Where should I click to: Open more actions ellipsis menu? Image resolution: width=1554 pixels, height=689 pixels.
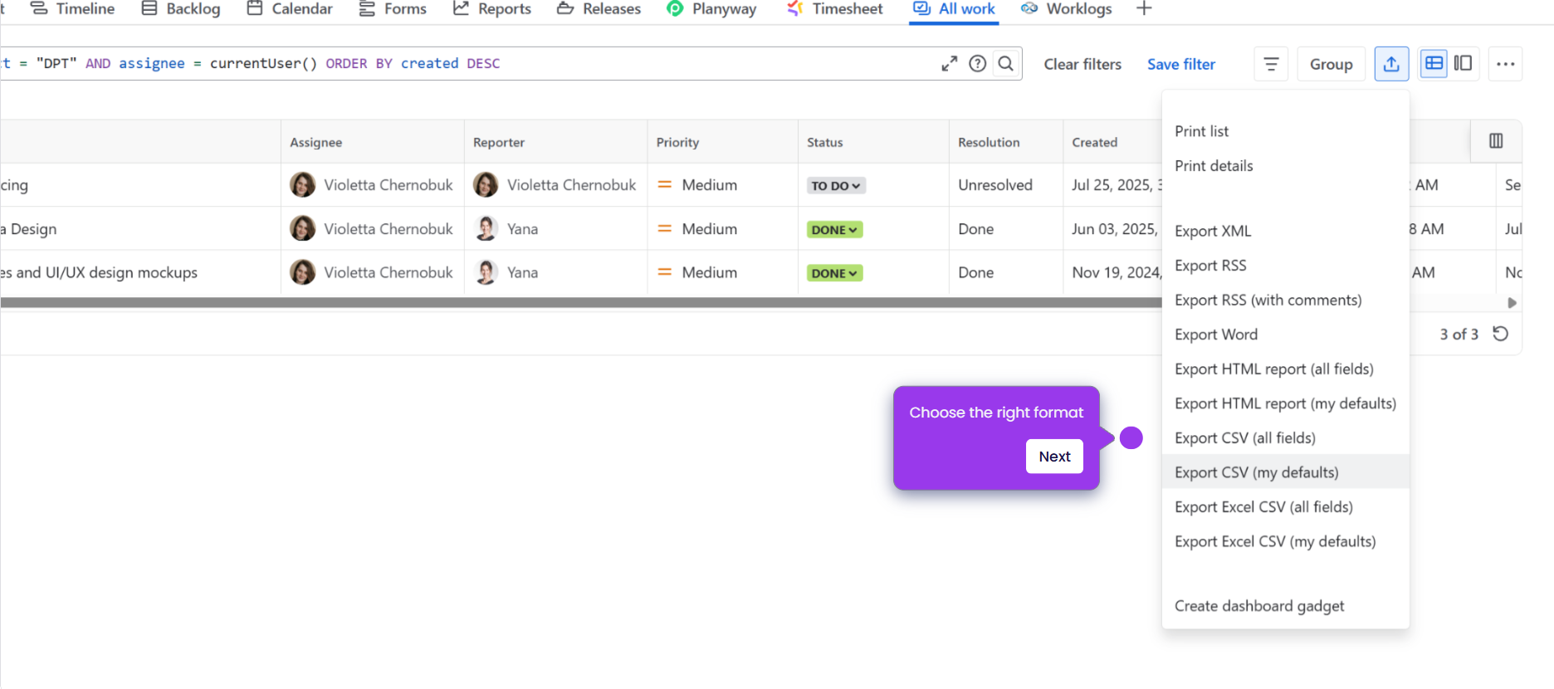click(x=1505, y=64)
